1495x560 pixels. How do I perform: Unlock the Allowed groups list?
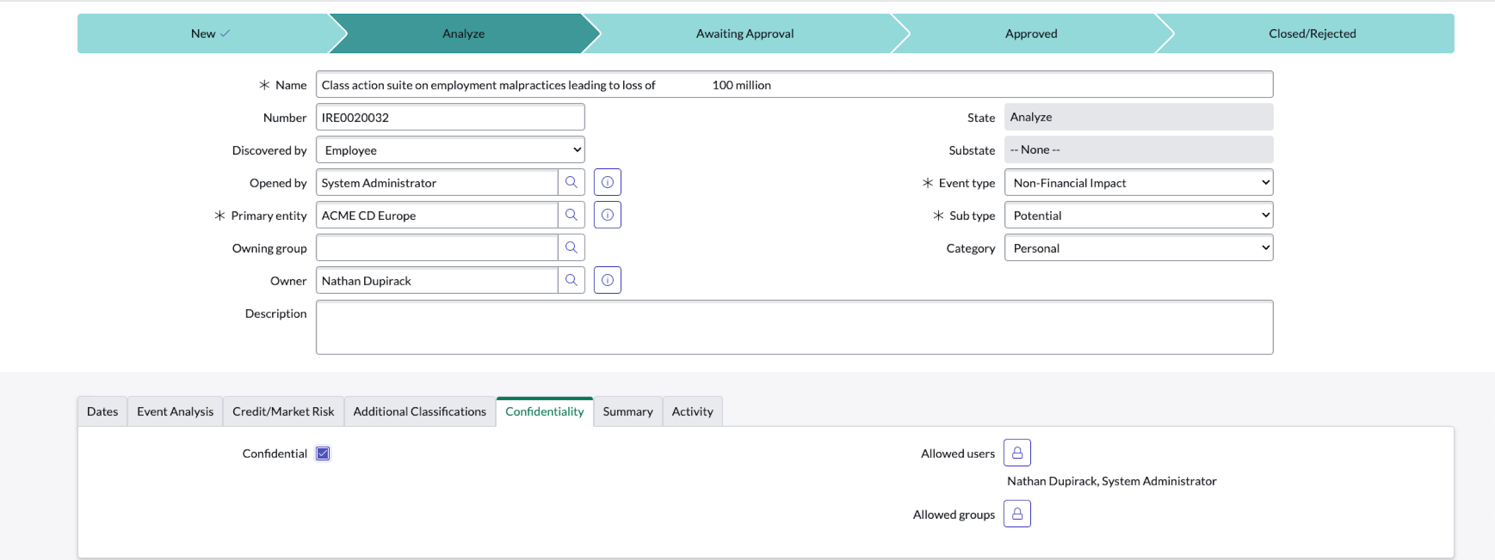(x=1017, y=514)
